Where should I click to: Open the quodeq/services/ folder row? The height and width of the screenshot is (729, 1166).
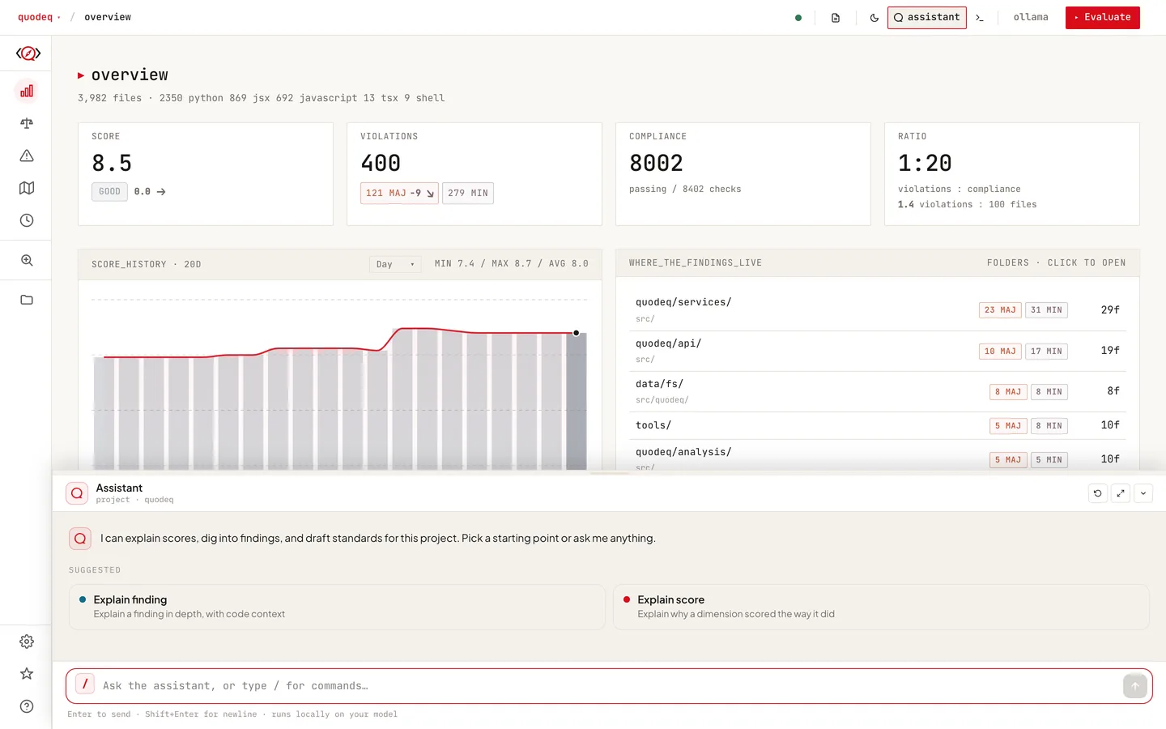878,310
